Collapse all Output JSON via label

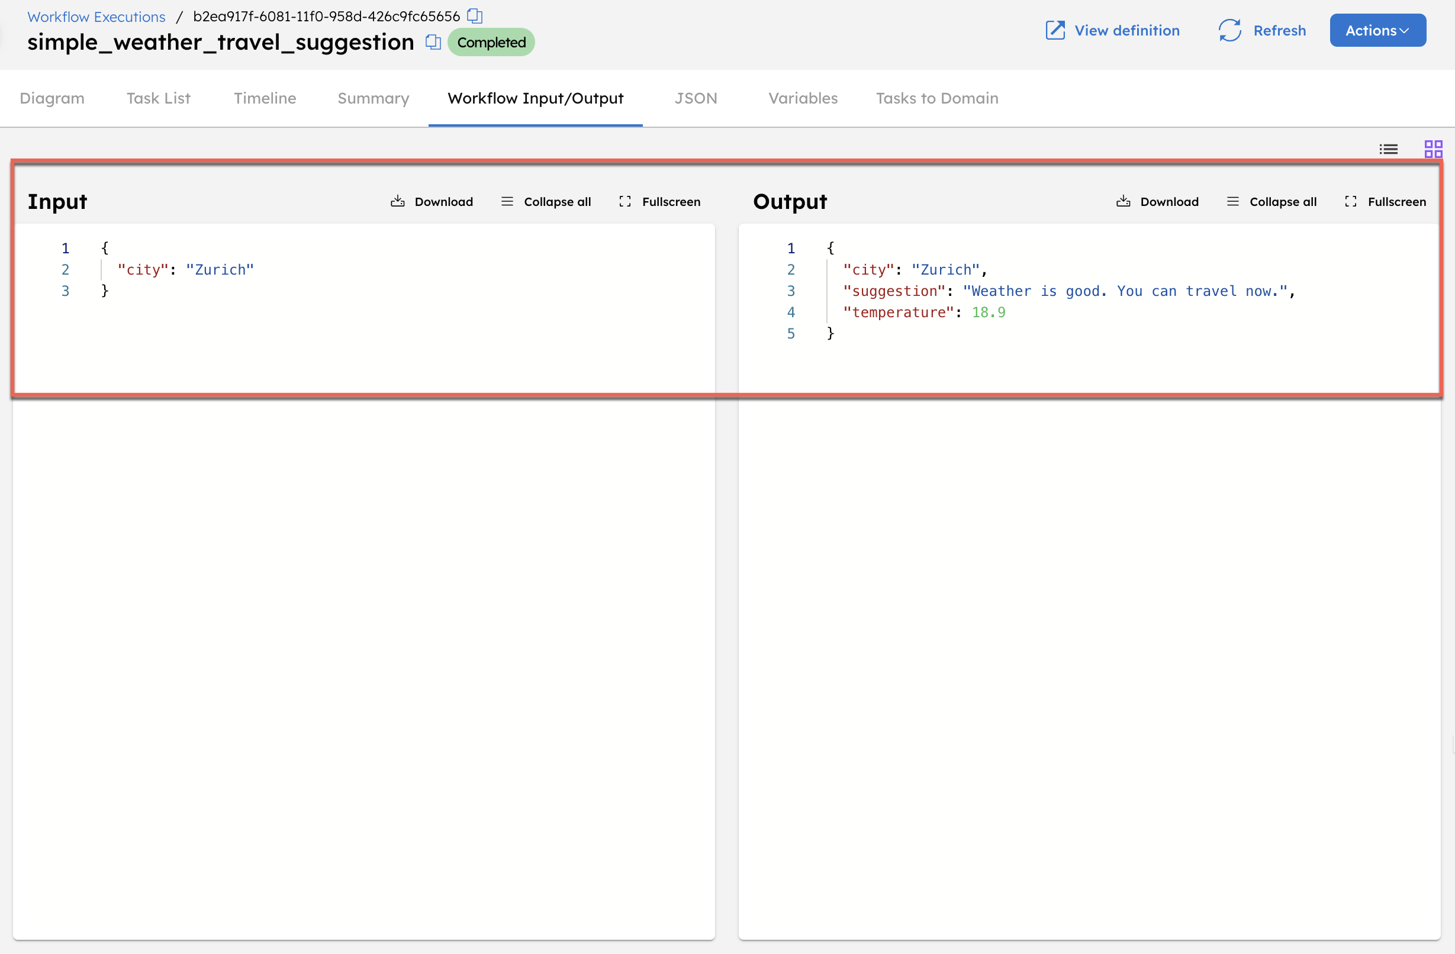click(x=1283, y=202)
